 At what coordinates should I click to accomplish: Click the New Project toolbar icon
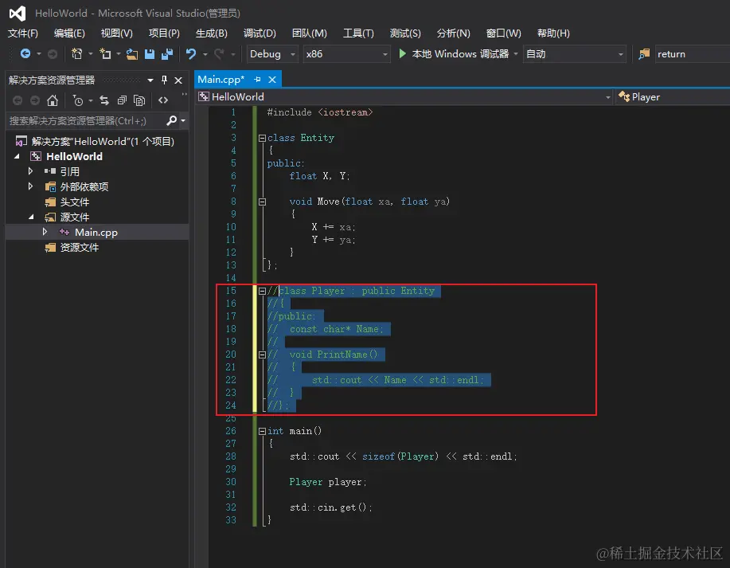tap(76, 54)
